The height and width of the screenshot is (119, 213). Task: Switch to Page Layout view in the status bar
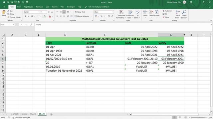(180, 118)
